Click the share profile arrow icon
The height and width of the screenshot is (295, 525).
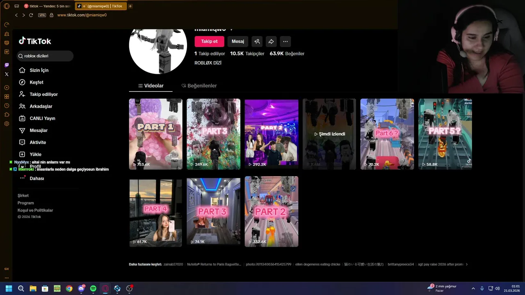click(271, 41)
